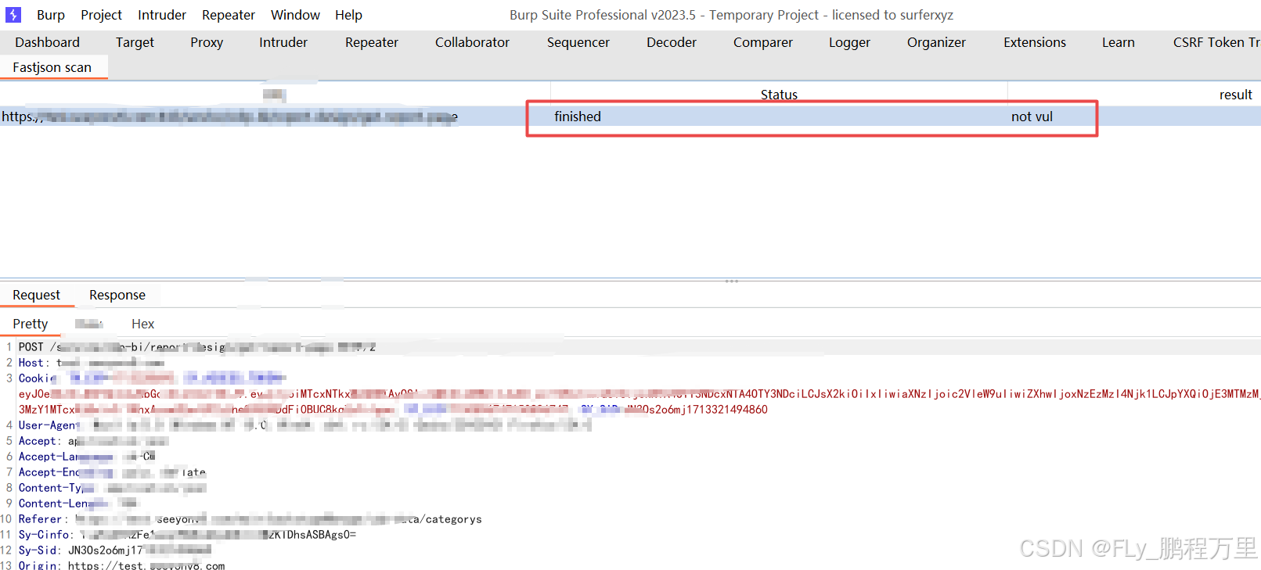Switch to the Organizer tab
Image resolution: width=1261 pixels, height=570 pixels.
936,42
